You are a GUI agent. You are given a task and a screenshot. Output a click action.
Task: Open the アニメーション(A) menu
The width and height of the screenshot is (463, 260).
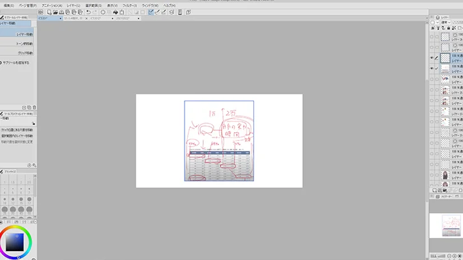52,6
